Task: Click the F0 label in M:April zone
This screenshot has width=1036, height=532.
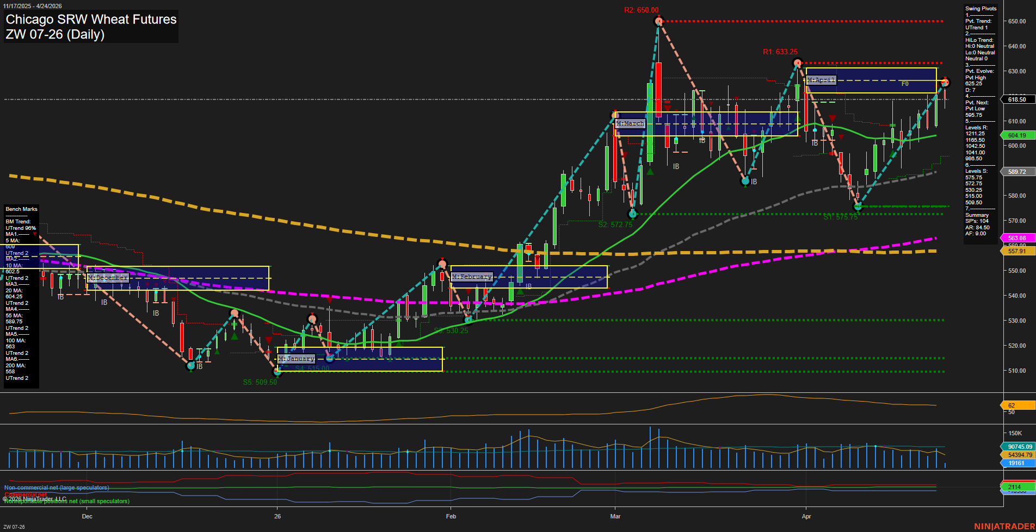Action: pyautogui.click(x=905, y=84)
